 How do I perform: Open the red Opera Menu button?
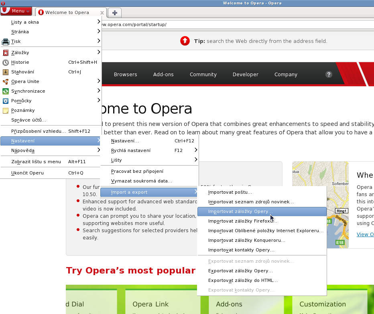click(x=16, y=11)
